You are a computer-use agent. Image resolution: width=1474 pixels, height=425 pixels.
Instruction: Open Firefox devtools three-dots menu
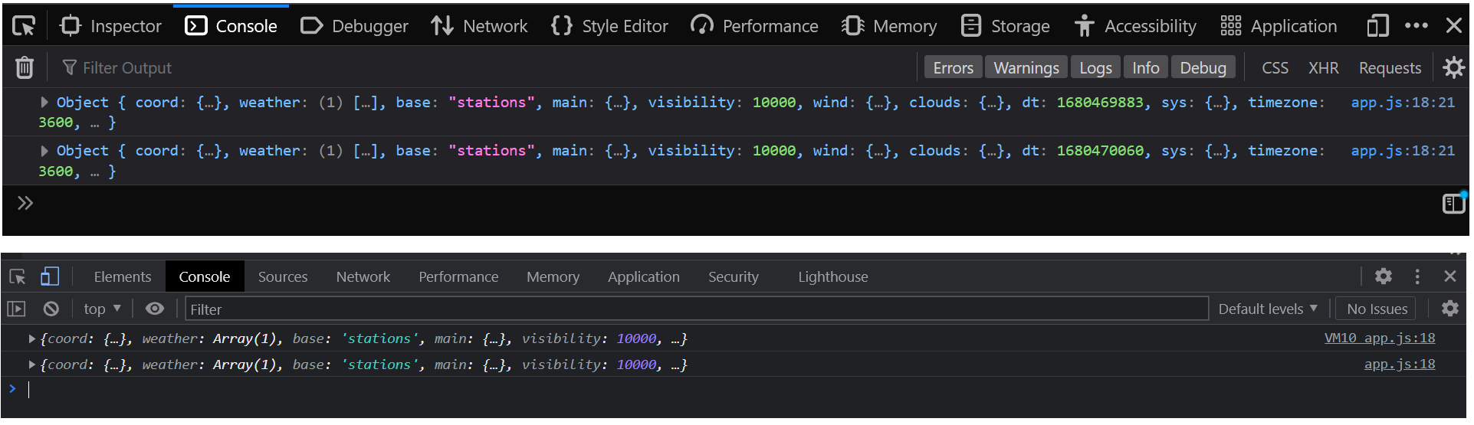click(x=1416, y=26)
